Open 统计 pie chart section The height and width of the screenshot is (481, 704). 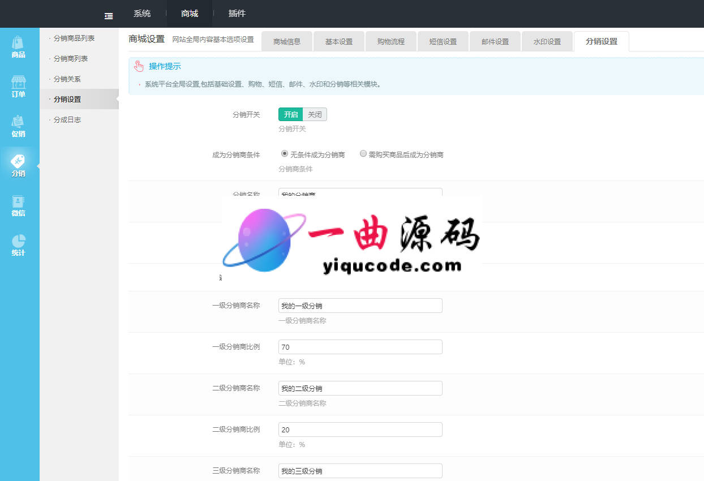coord(19,245)
